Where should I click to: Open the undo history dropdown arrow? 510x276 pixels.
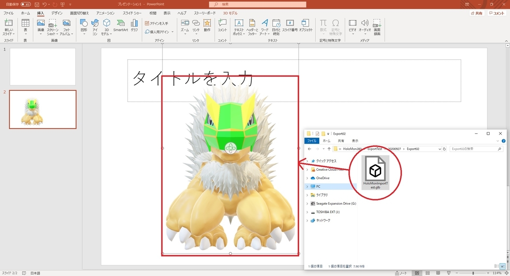48,4
